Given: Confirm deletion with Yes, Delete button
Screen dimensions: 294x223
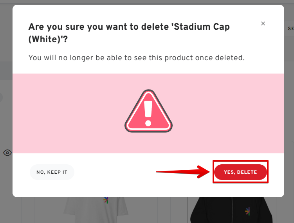Looking at the screenshot, I should 240,172.
